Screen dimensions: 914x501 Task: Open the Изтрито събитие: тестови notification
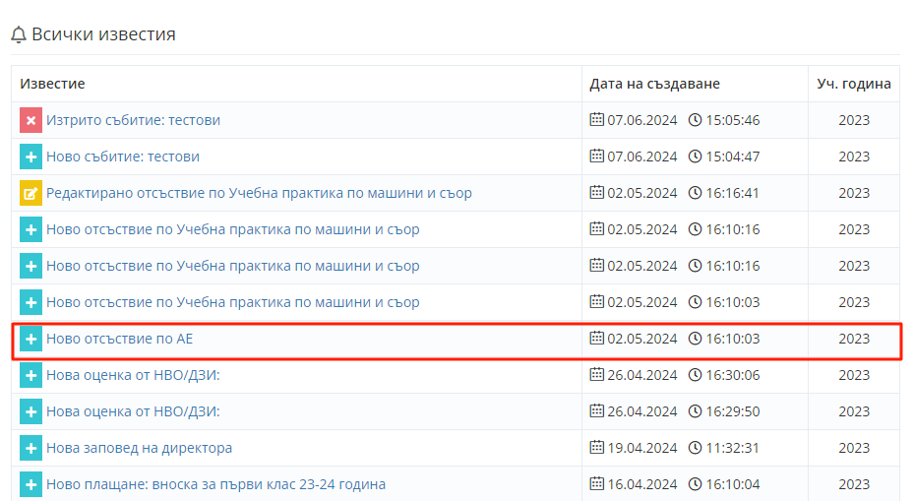[133, 120]
